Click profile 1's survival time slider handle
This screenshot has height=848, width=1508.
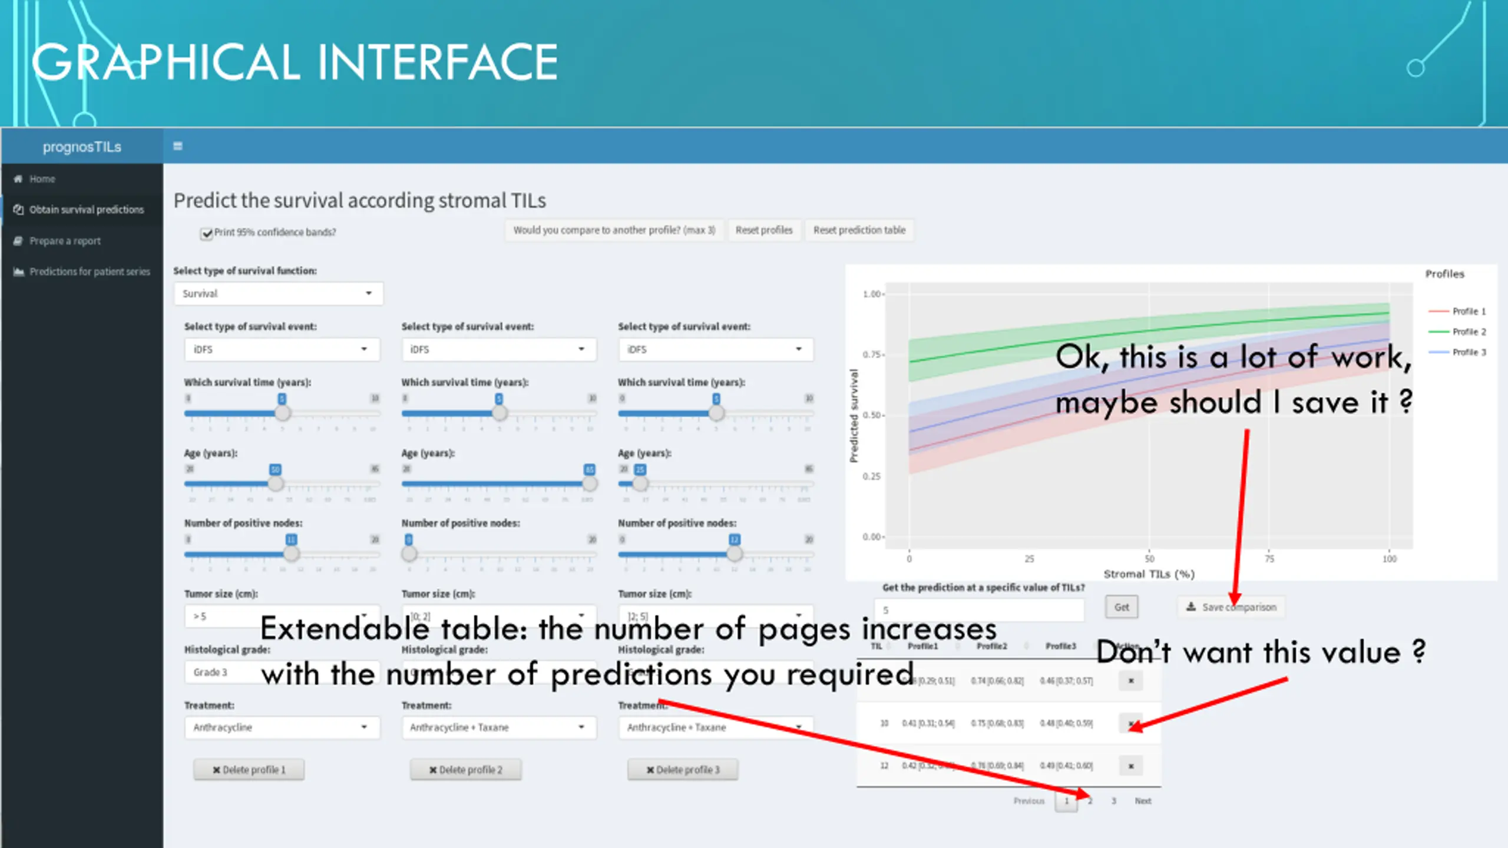click(x=283, y=413)
